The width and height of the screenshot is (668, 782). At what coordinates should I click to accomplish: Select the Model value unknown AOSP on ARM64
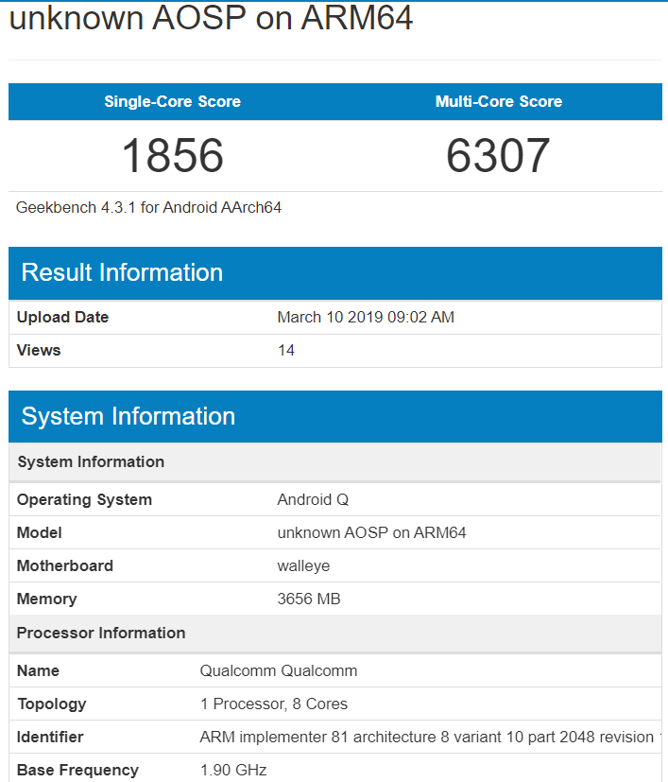coord(371,532)
